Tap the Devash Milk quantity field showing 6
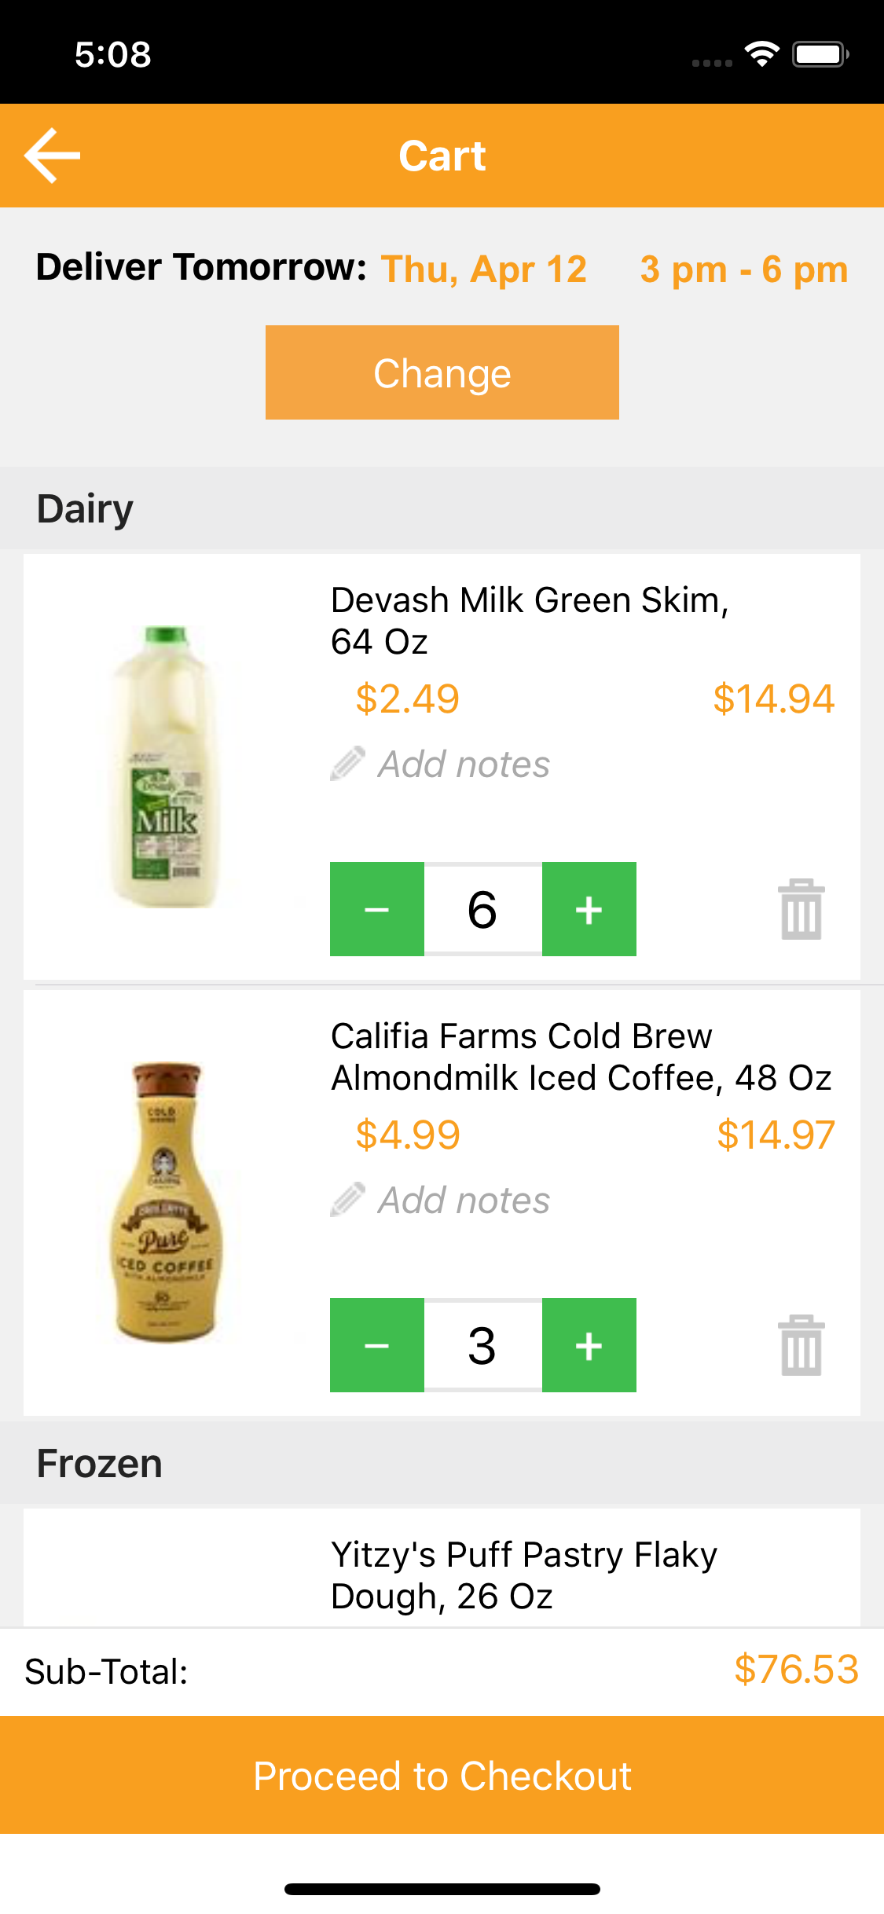Image resolution: width=884 pixels, height=1914 pixels. [483, 909]
